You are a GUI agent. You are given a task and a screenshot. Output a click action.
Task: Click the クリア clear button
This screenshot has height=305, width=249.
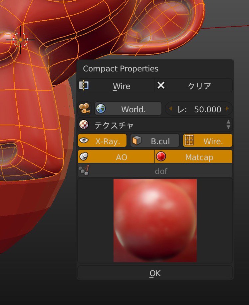coord(194,85)
